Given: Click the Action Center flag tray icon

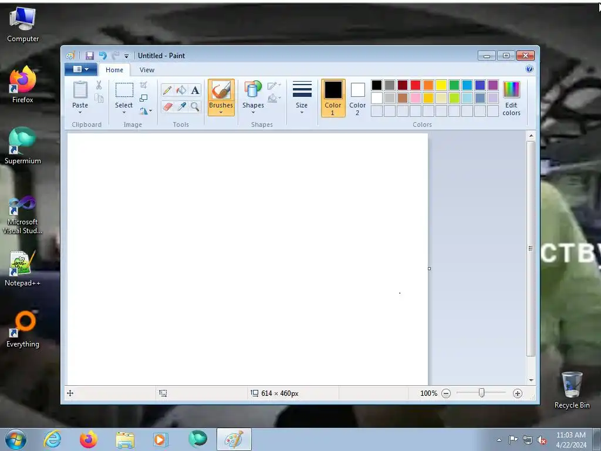Looking at the screenshot, I should point(513,440).
